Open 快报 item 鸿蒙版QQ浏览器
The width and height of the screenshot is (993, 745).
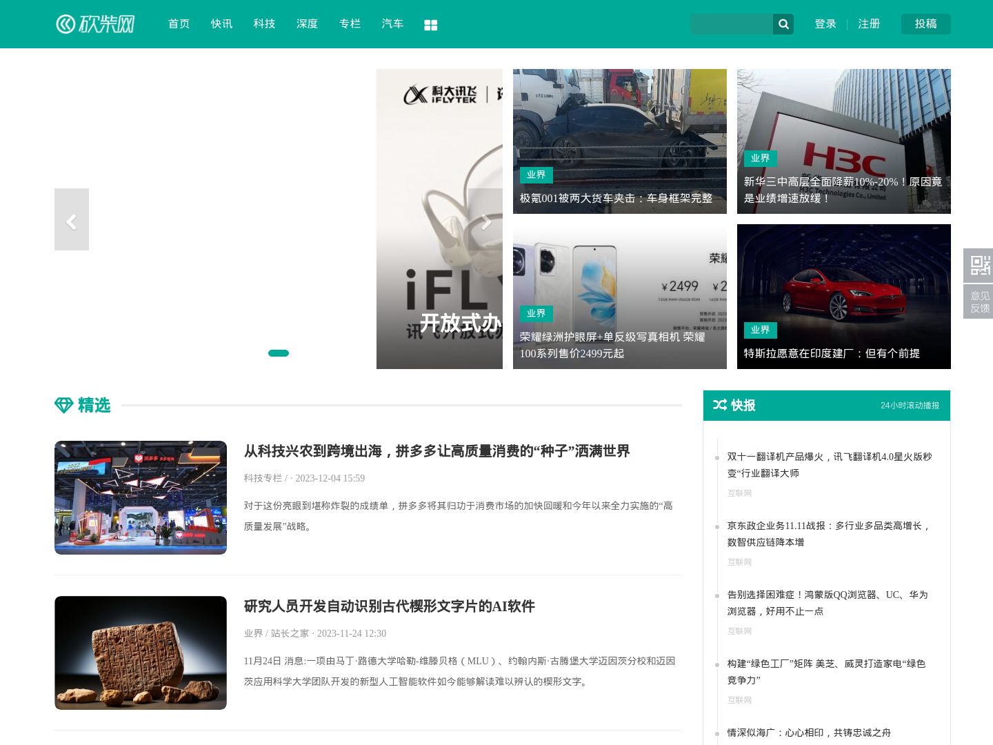[827, 603]
